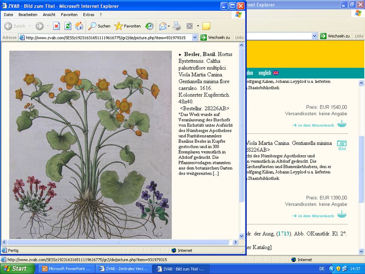Click the "Preis: EUR 1540,00" text
Viewport: 365px width, 274px height.
tap(326, 107)
